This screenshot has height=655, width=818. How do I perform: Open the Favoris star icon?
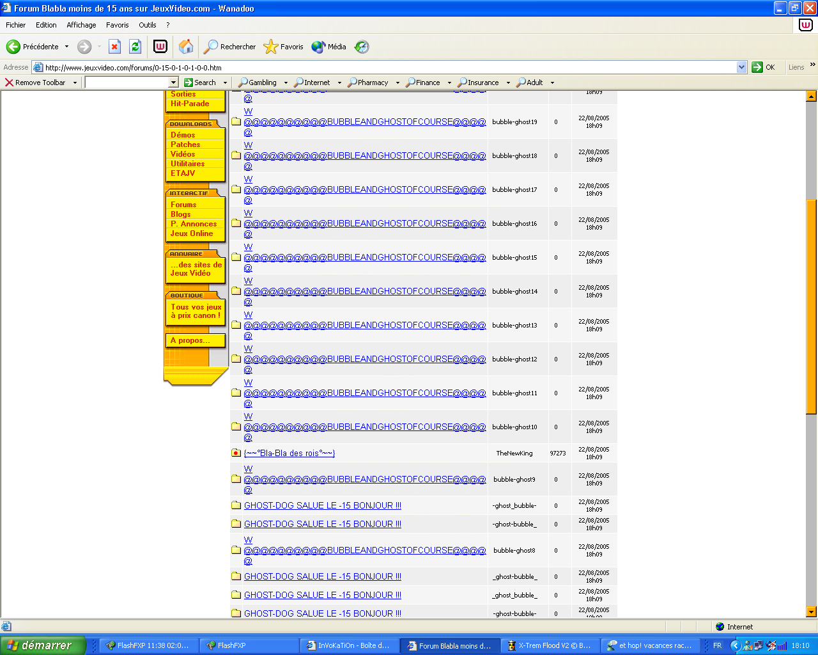pyautogui.click(x=271, y=47)
